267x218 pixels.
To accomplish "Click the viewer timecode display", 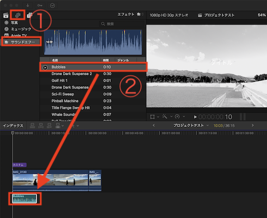I will point(215,117).
